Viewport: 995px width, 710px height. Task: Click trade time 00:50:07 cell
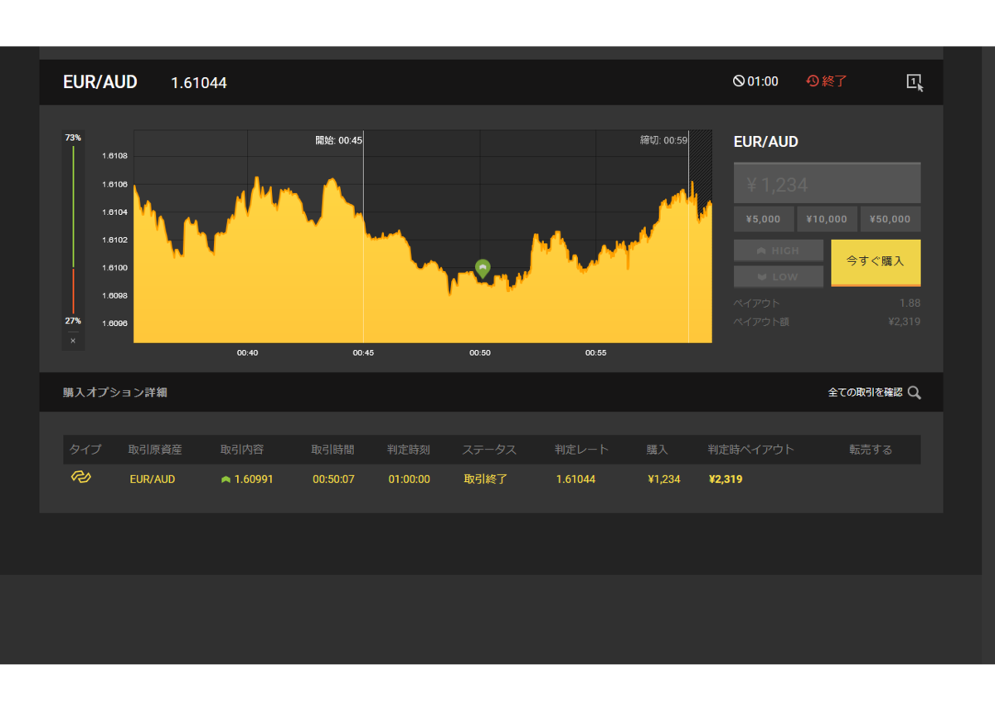[333, 479]
